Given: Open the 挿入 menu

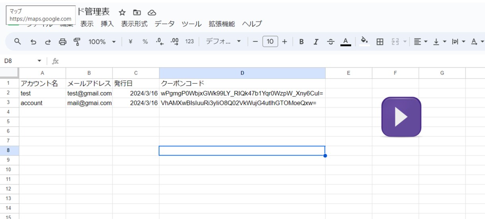Looking at the screenshot, I should pyautogui.click(x=107, y=24).
